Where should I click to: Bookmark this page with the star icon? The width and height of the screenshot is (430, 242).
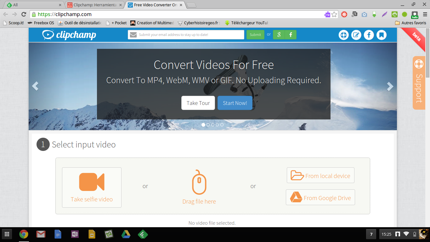pos(334,14)
